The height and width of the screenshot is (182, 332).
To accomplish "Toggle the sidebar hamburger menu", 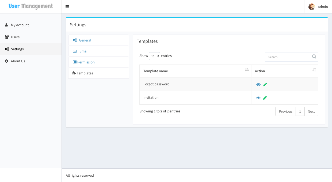I will click(67, 7).
